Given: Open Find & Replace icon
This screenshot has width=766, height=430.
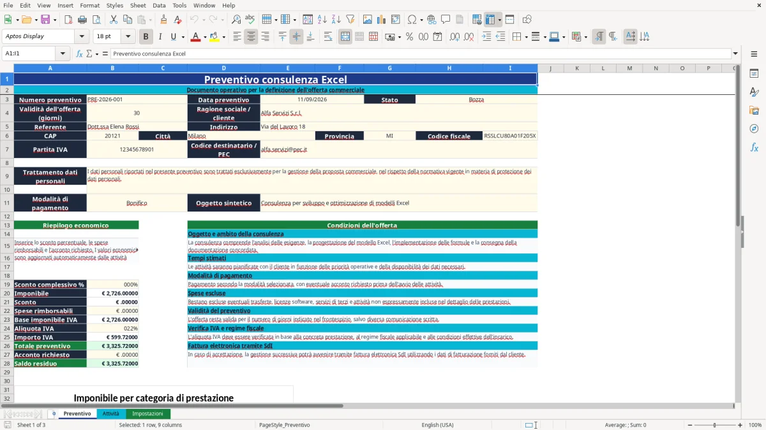Looking at the screenshot, I should [236, 20].
